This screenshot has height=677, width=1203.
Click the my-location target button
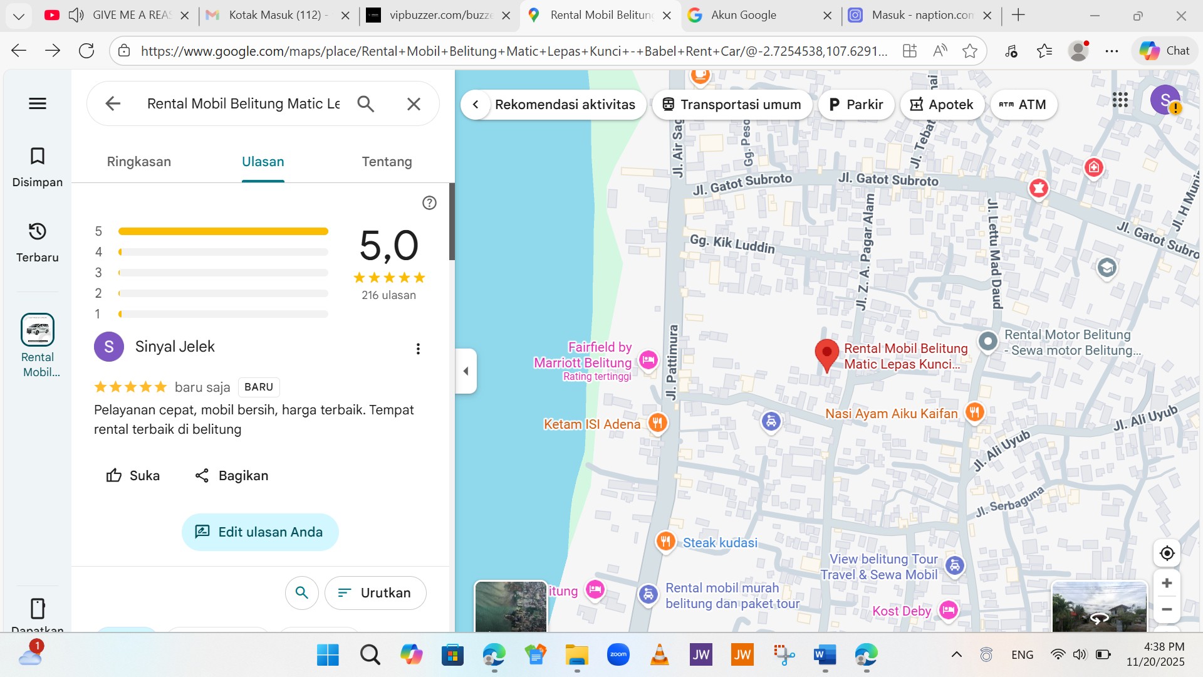[x=1167, y=554]
